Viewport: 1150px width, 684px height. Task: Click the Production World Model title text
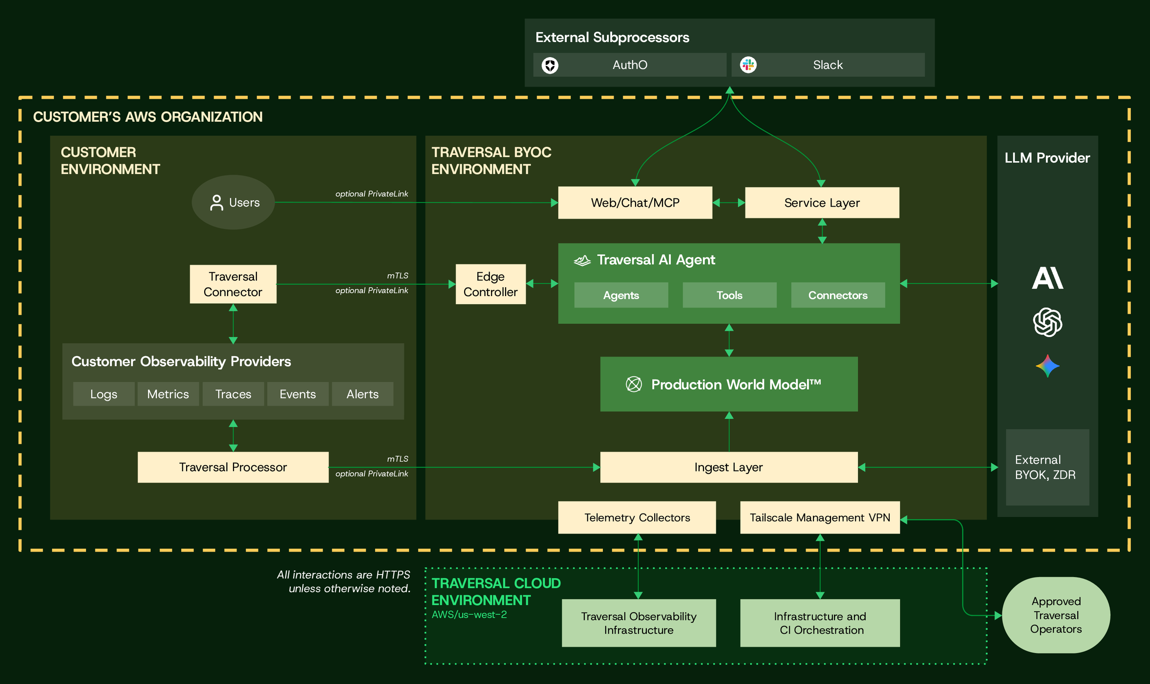[x=736, y=385]
